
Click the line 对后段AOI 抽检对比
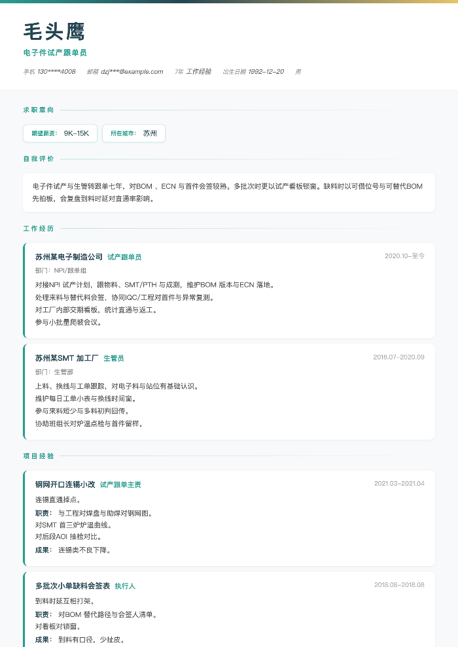pos(69,537)
